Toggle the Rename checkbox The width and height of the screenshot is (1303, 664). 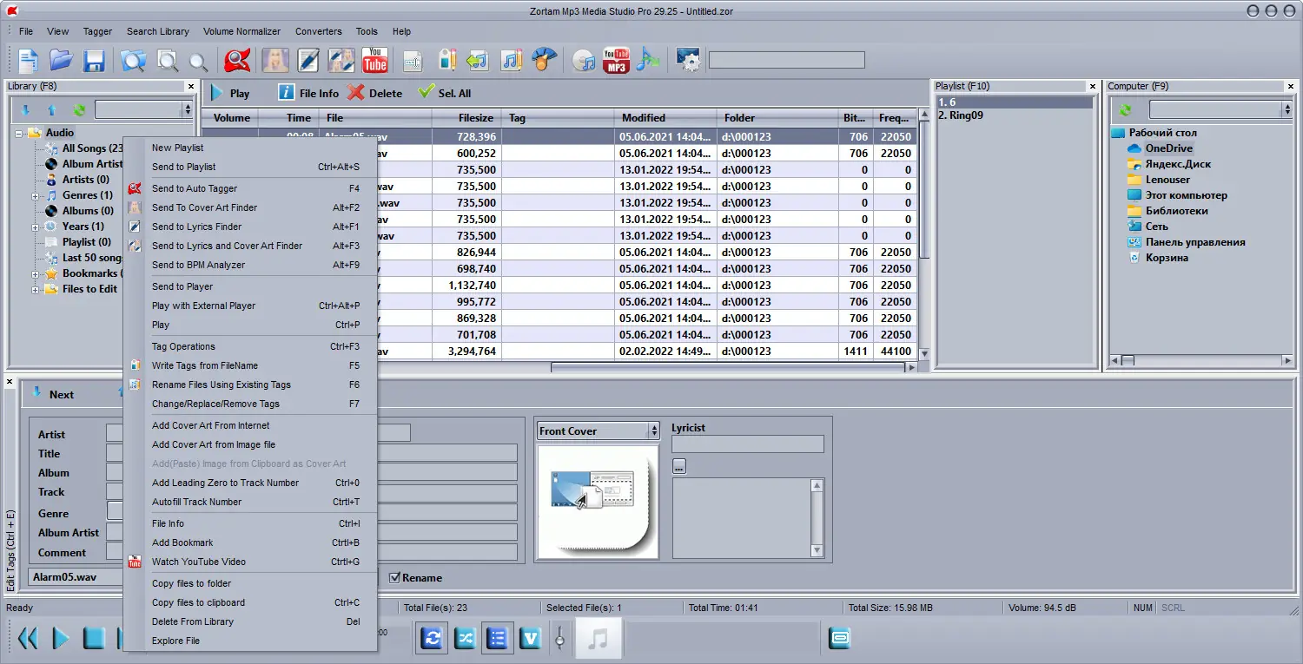tap(394, 578)
